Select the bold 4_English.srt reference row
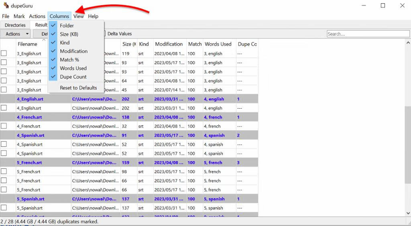 [x=129, y=99]
